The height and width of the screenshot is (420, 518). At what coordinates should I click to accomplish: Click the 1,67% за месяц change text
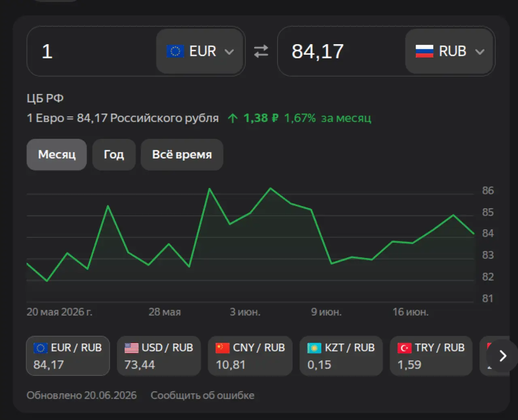pos(327,118)
